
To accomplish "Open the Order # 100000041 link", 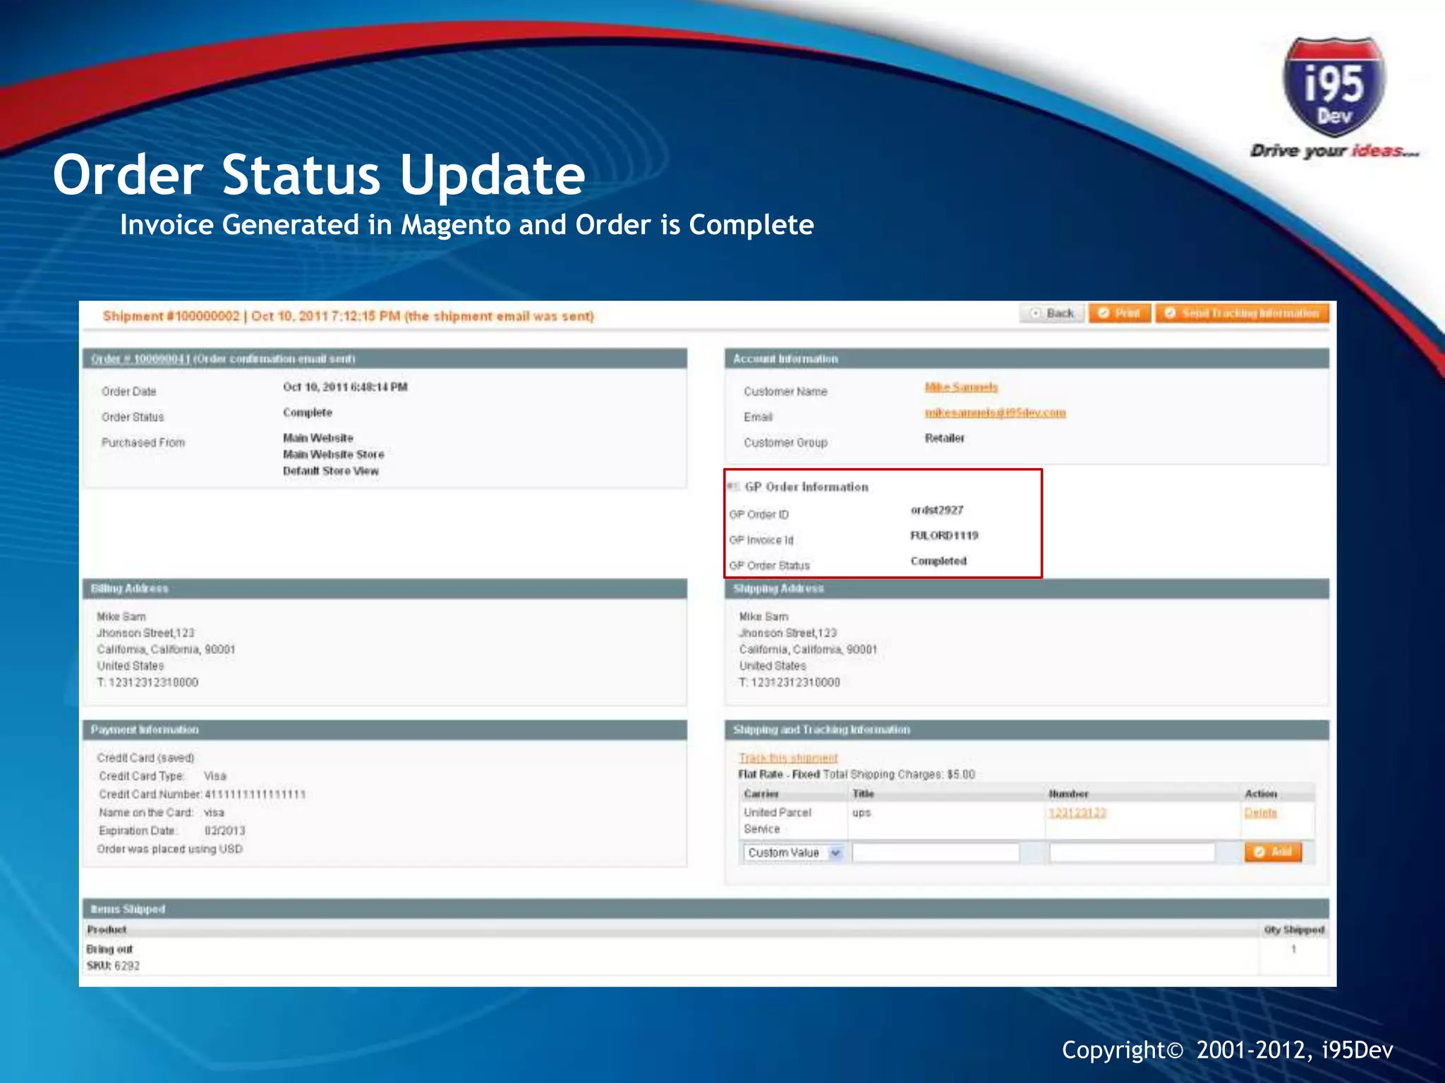I will [140, 359].
